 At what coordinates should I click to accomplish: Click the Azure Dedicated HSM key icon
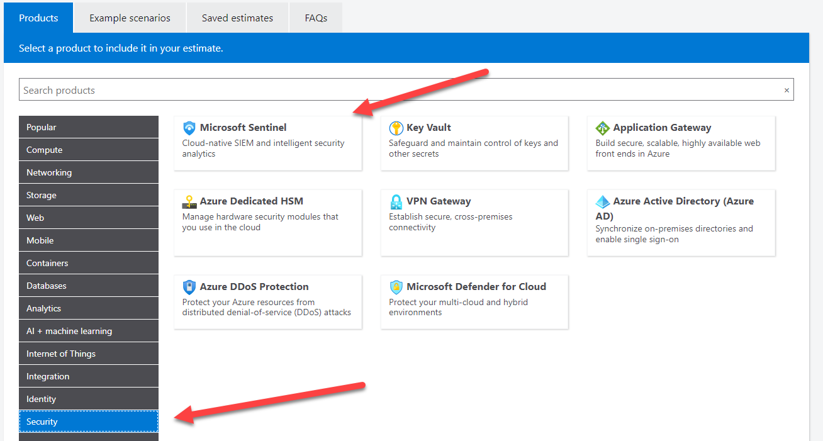(x=189, y=201)
